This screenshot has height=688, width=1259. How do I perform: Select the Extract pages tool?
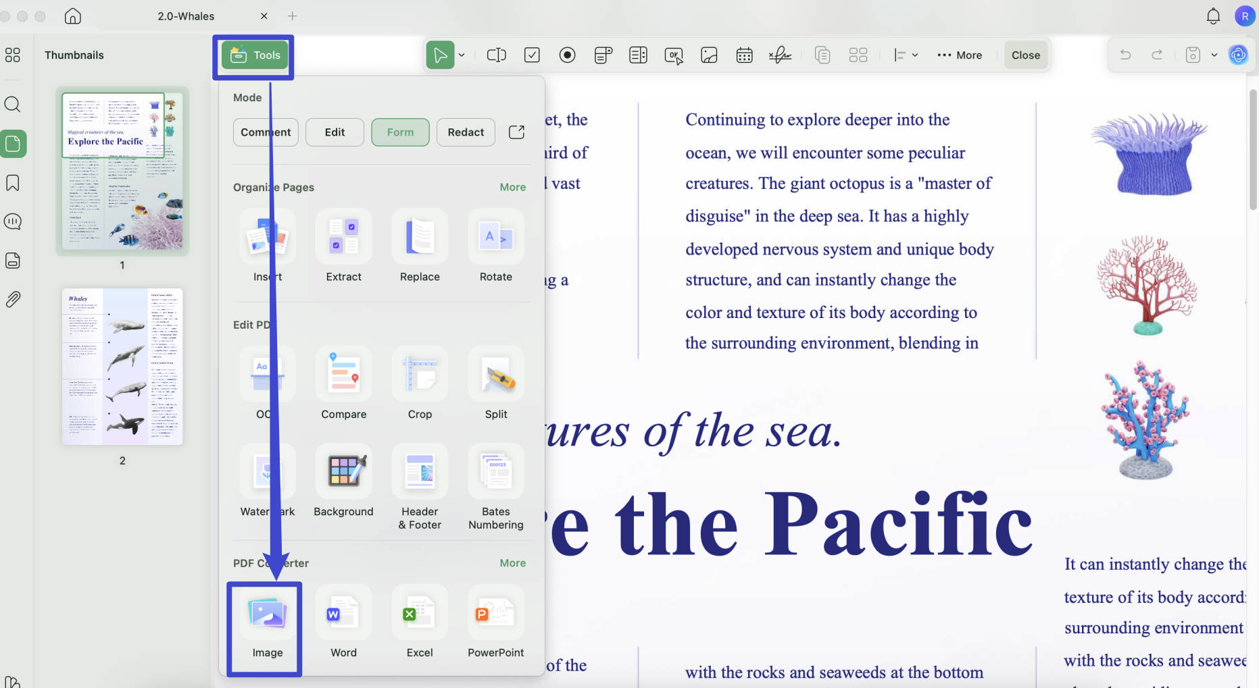pos(343,246)
